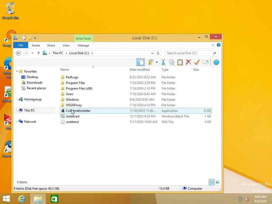Sort by Type column header
The width and height of the screenshot is (272, 204).
point(176,70)
